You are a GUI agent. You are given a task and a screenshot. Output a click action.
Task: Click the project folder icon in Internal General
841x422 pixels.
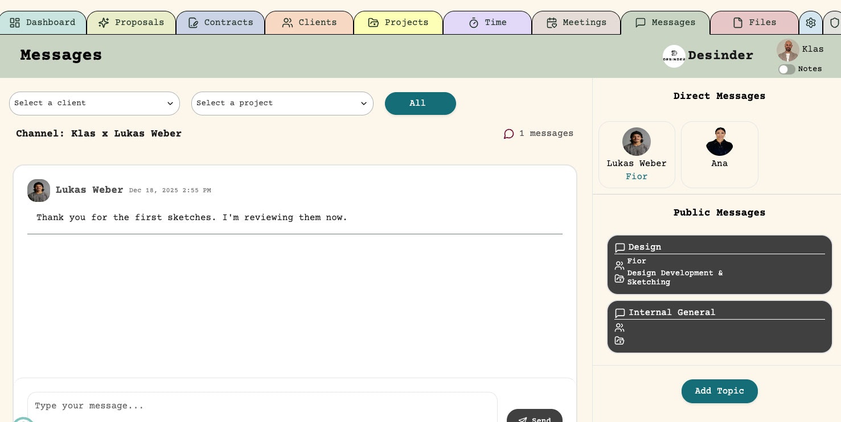pos(620,340)
